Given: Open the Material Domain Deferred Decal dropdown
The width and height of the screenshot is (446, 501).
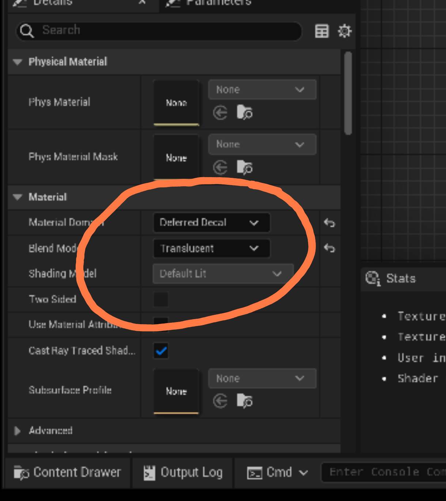Looking at the screenshot, I should coord(211,223).
